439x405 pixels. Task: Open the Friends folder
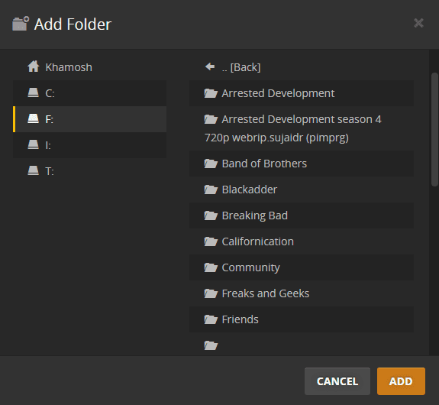(302, 319)
